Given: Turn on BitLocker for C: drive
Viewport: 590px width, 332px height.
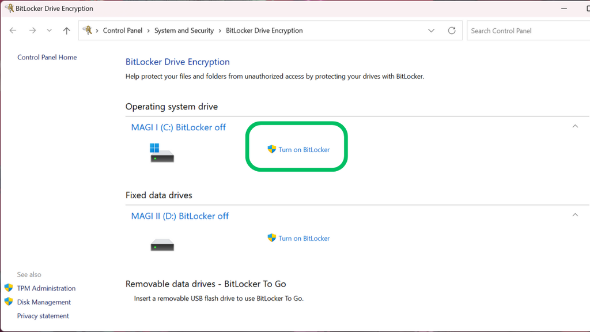Looking at the screenshot, I should (x=304, y=150).
